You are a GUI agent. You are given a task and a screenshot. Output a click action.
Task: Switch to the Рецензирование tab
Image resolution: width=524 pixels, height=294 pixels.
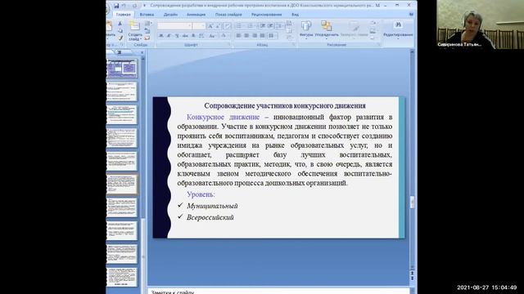pyautogui.click(x=266, y=15)
